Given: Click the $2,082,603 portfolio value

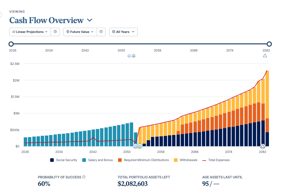Looking at the screenshot, I should click(x=133, y=184).
